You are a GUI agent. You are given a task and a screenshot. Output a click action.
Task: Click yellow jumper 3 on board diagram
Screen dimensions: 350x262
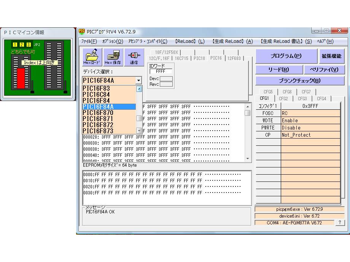29,45
